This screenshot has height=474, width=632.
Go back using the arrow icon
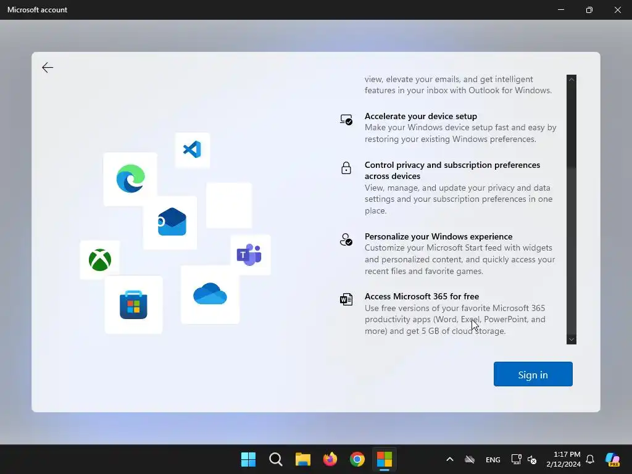point(48,67)
